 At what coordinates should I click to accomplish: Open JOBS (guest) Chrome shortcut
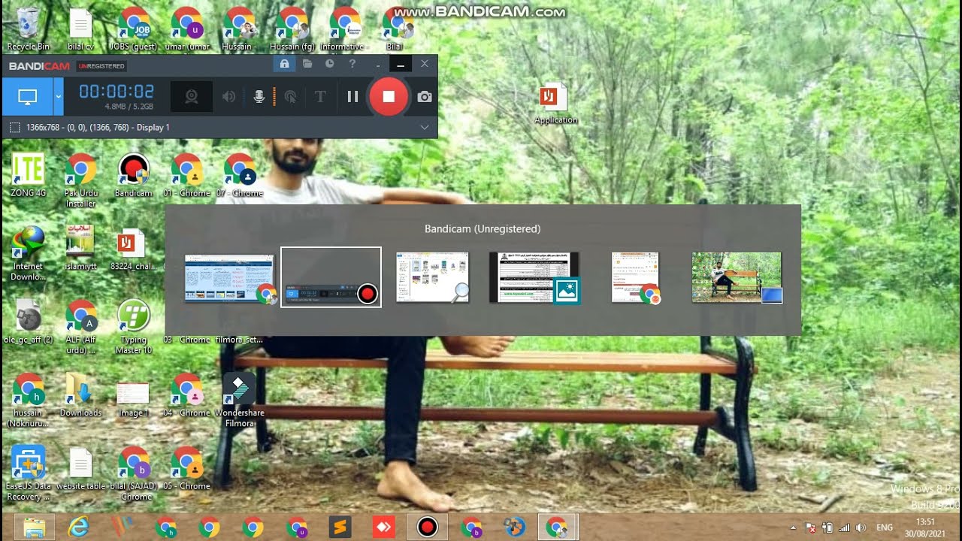click(134, 29)
